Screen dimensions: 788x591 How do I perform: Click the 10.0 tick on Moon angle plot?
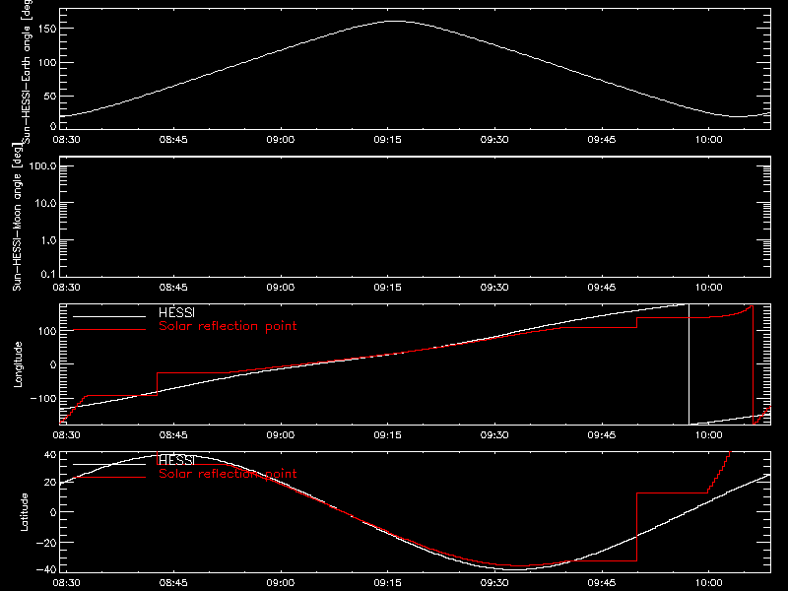click(45, 204)
